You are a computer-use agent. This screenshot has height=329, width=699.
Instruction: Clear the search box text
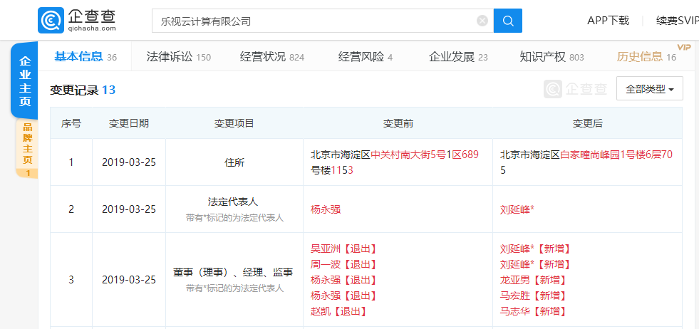tap(482, 21)
